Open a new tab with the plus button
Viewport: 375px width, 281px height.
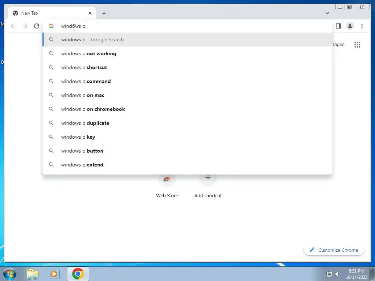click(104, 13)
